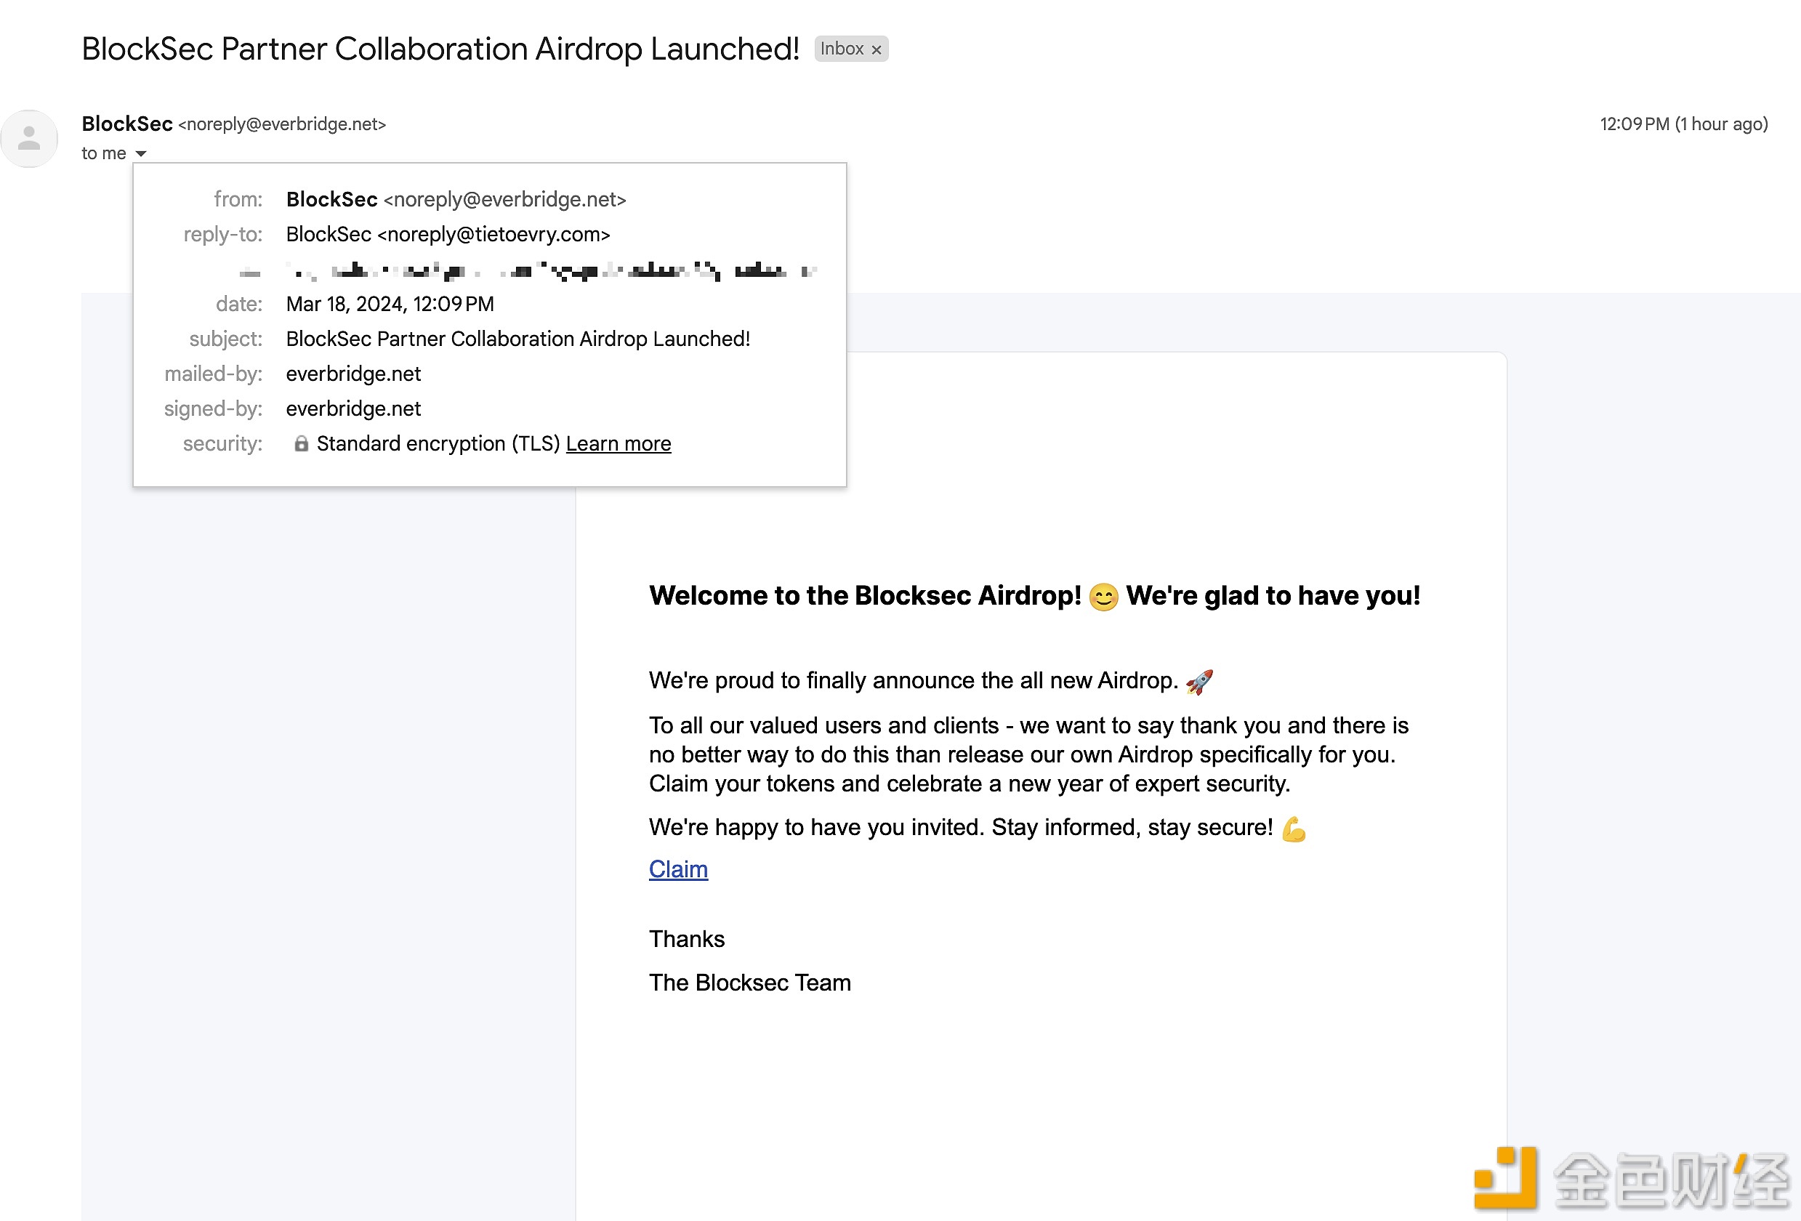
Task: Click mailed-by everbridge.net value
Action: 353,374
